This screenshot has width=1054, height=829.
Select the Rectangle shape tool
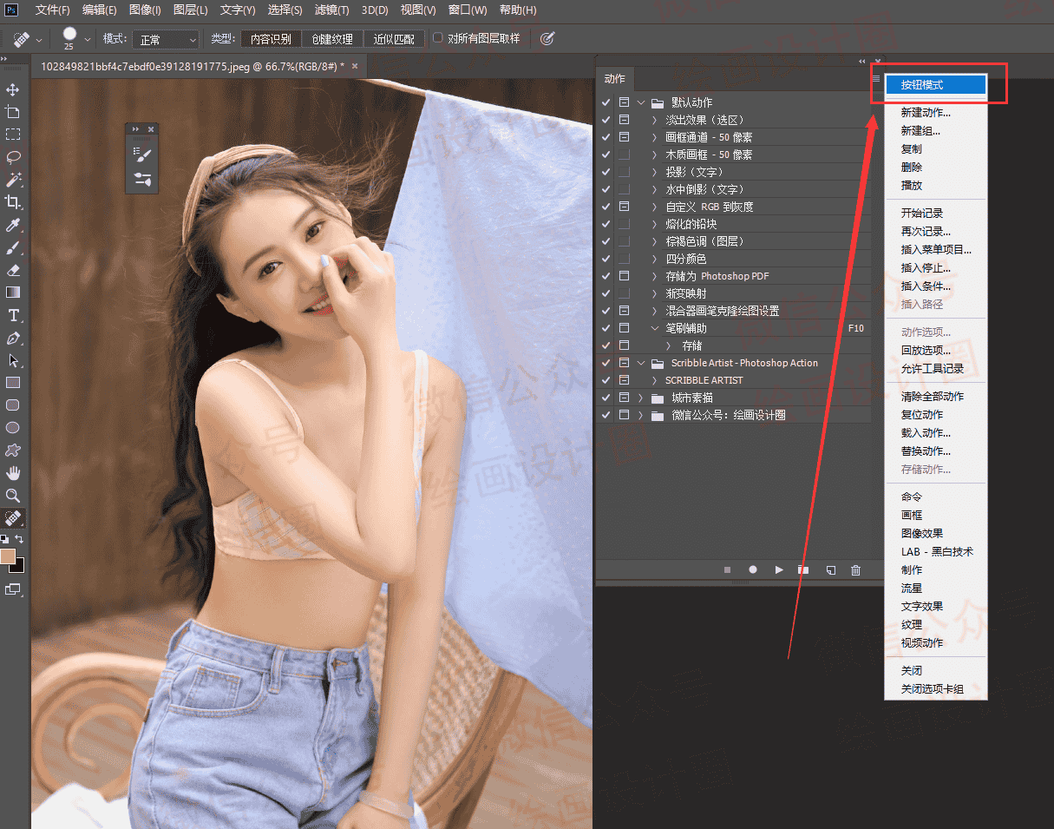[x=13, y=383]
